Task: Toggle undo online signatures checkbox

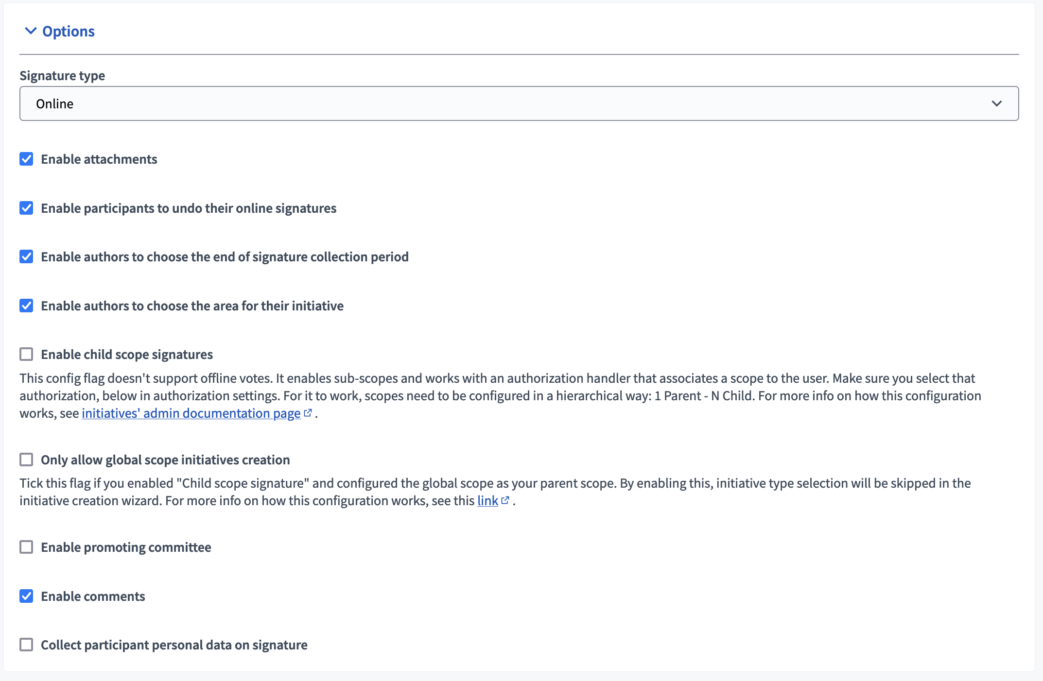Action: pos(26,208)
